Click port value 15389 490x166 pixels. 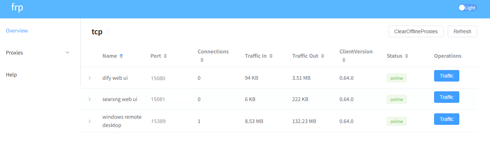(x=158, y=121)
